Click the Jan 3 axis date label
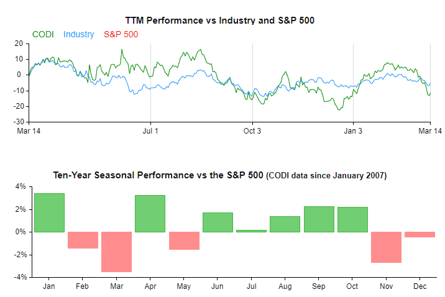This screenshot has width=445, height=297. (353, 131)
